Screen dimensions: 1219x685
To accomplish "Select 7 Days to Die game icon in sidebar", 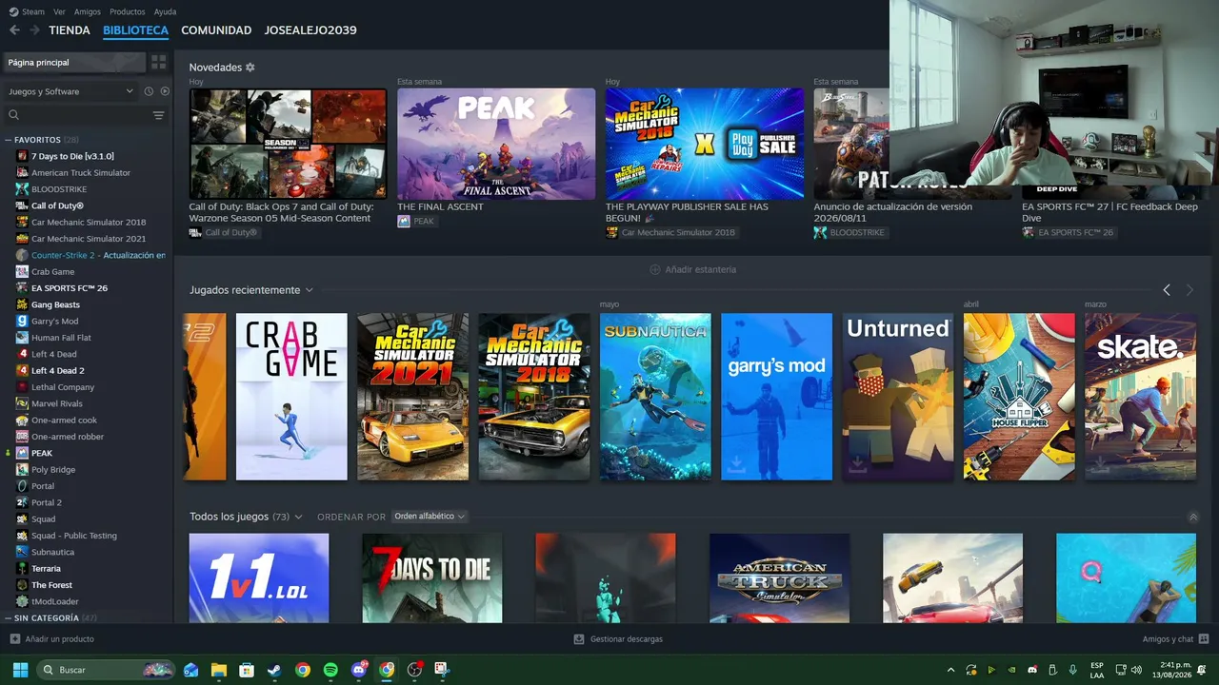I will coord(22,156).
